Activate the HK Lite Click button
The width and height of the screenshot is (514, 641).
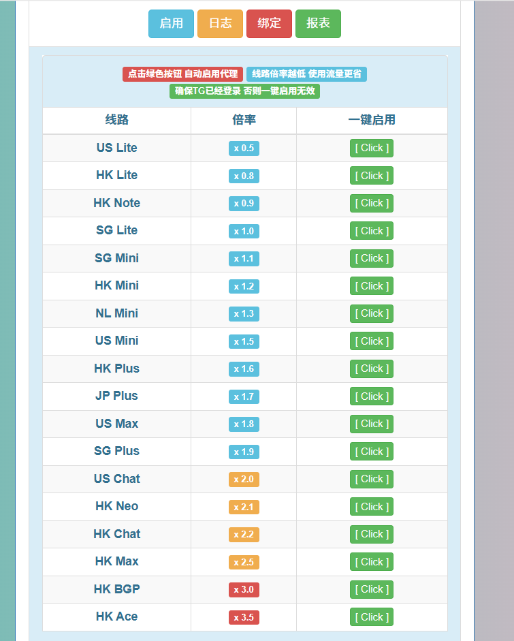[372, 176]
